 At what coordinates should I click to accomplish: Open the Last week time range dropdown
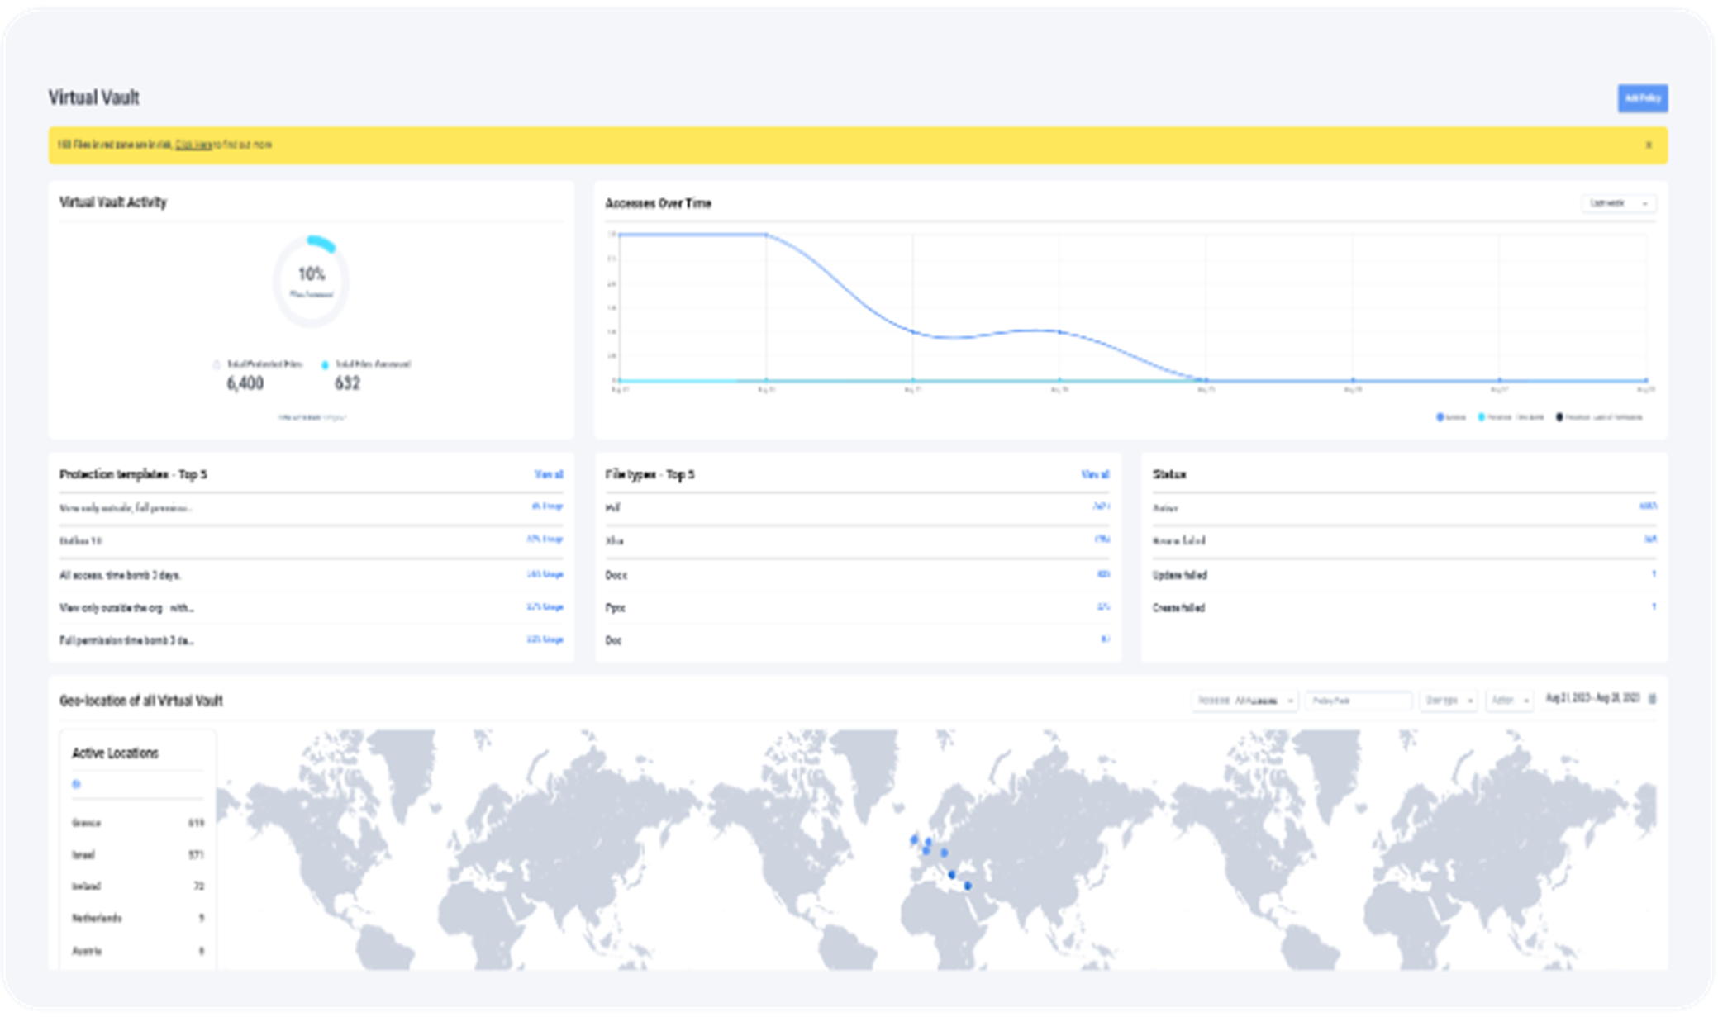[x=1617, y=203]
